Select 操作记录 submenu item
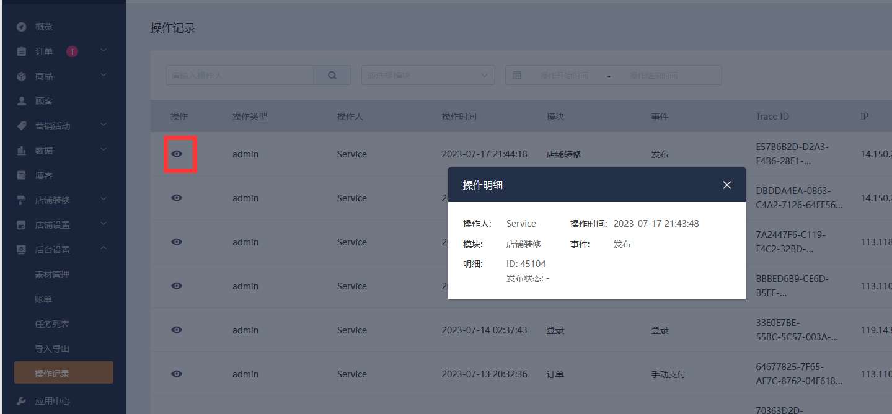The image size is (892, 414). tap(64, 373)
